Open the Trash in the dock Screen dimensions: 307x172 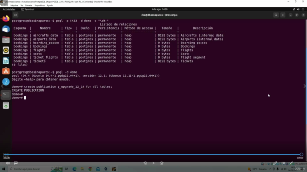click(6, 106)
